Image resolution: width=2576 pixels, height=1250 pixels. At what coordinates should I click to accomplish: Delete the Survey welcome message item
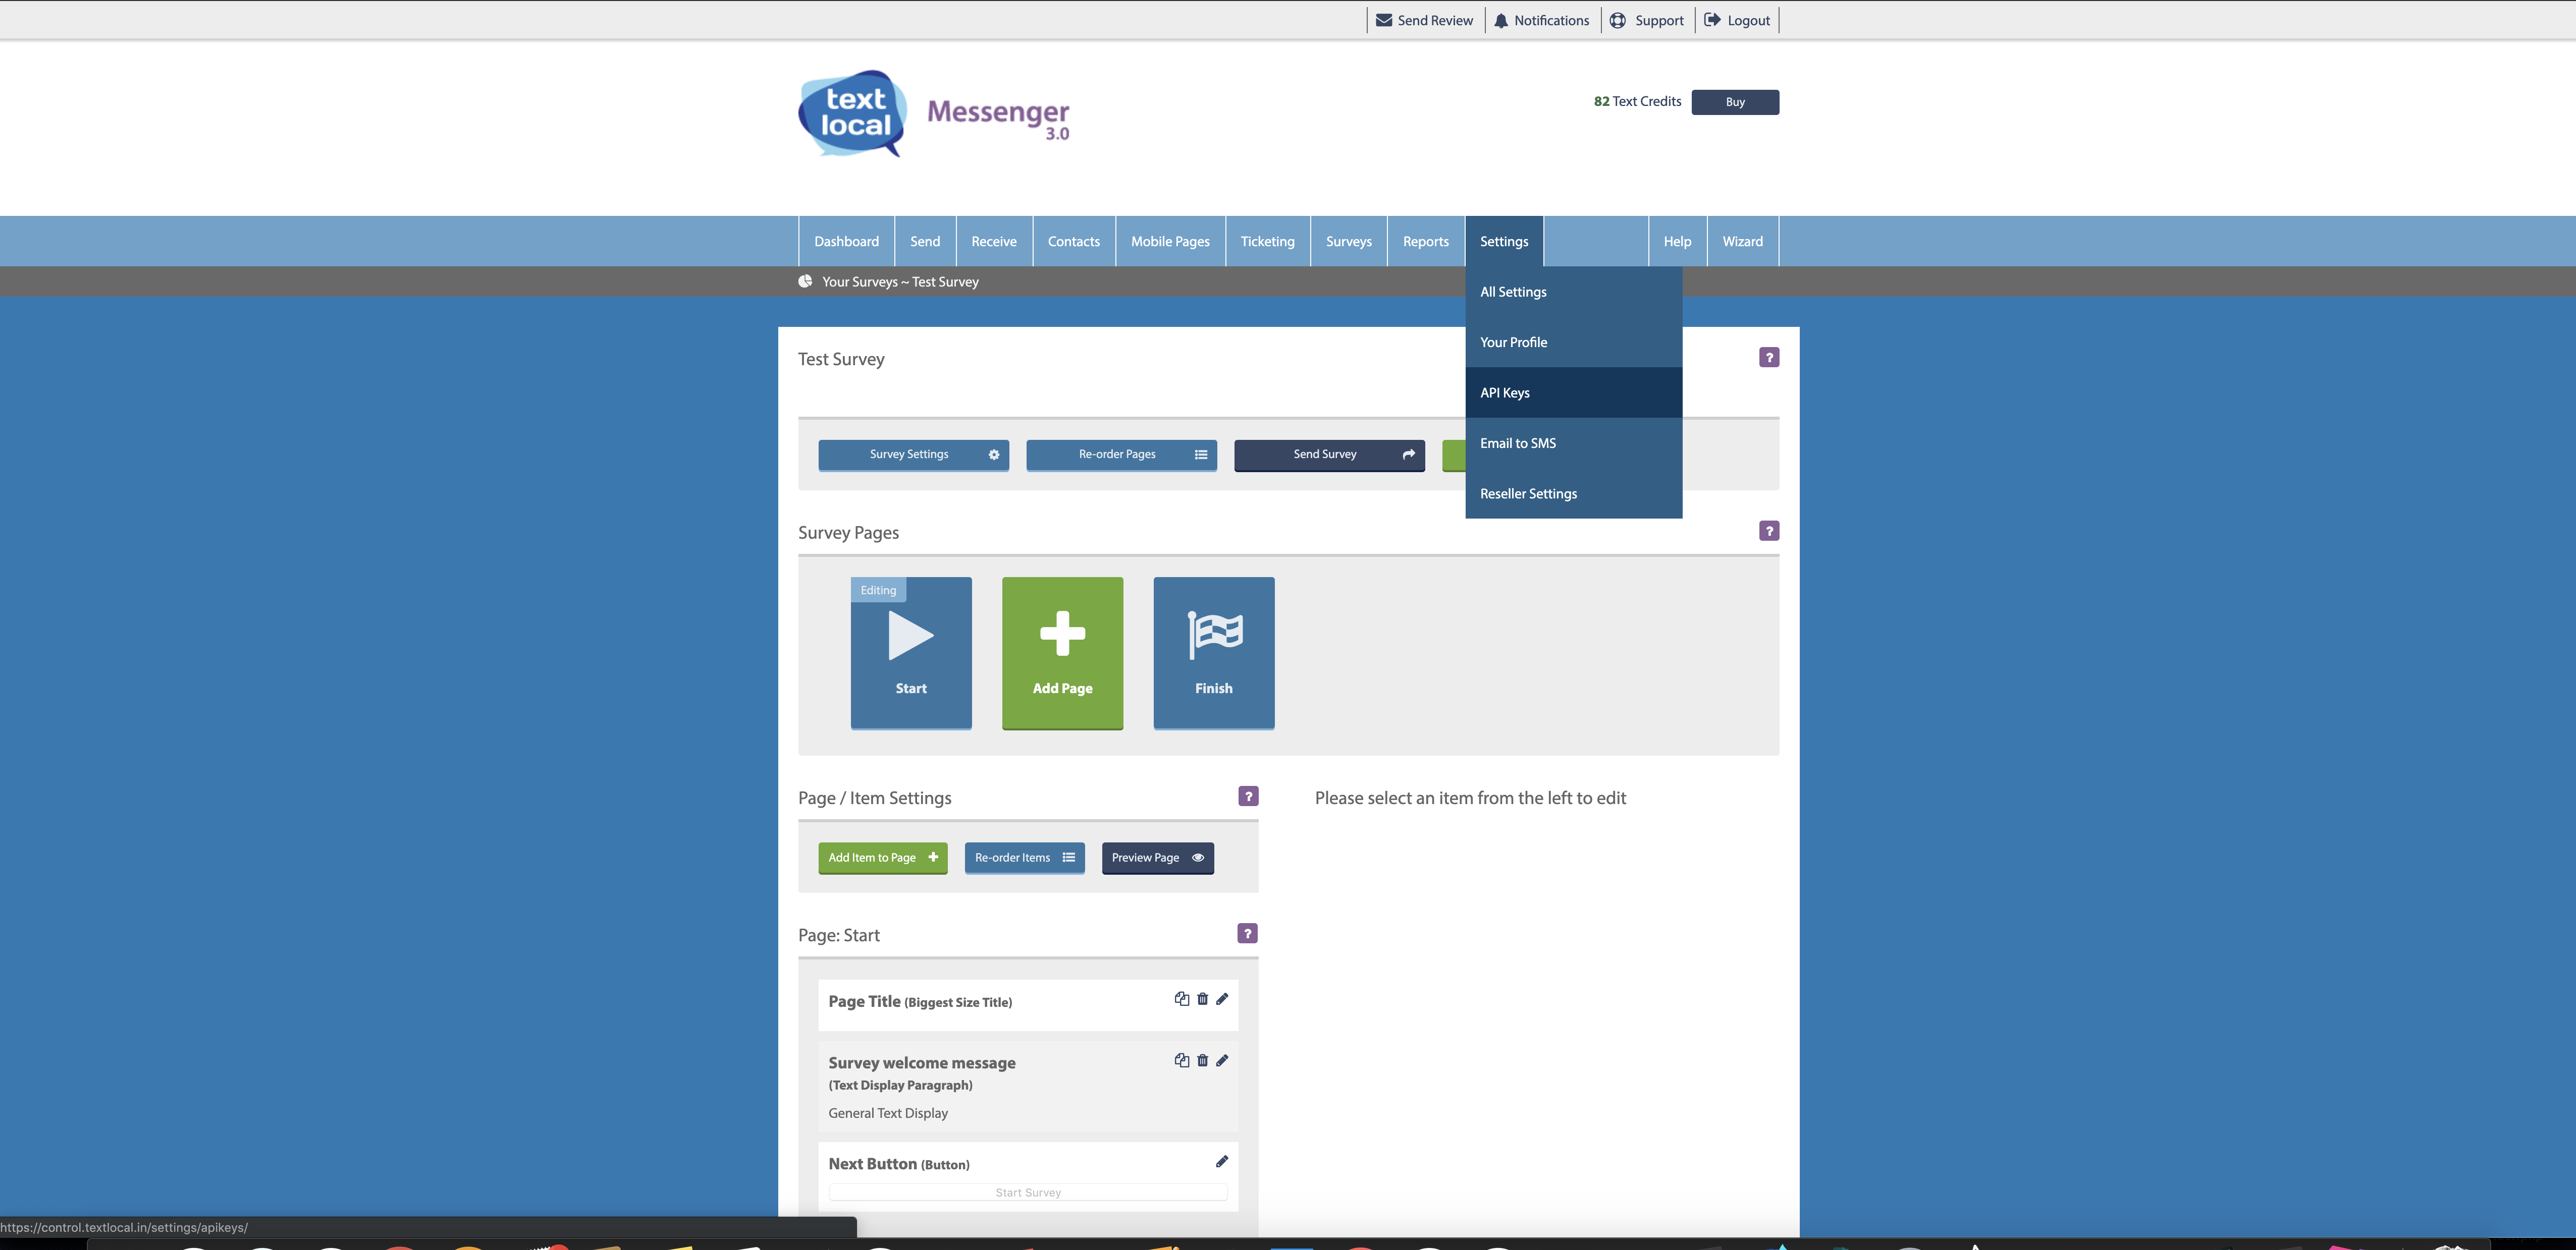(x=1203, y=1060)
